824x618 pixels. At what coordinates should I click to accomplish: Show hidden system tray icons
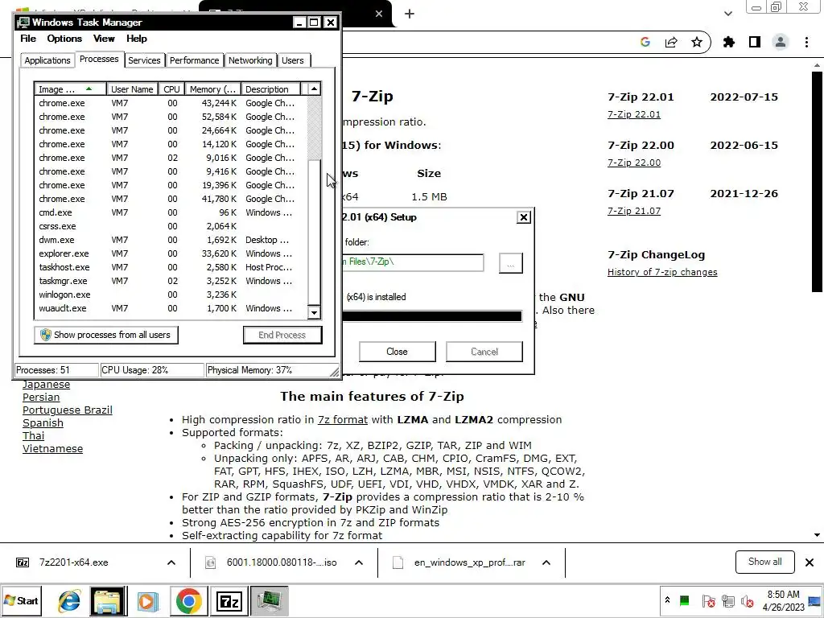point(667,600)
